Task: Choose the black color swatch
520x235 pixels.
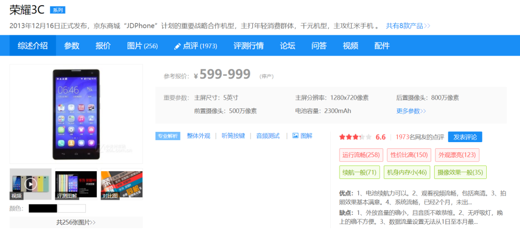Action: 43,209
